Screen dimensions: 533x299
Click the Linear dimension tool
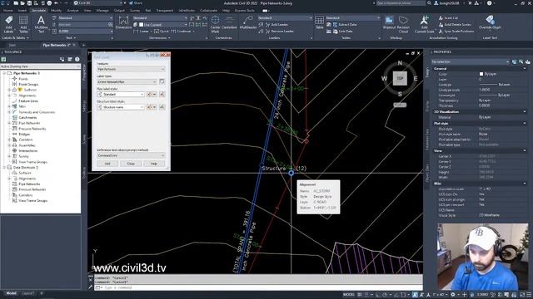[x=142, y=32]
